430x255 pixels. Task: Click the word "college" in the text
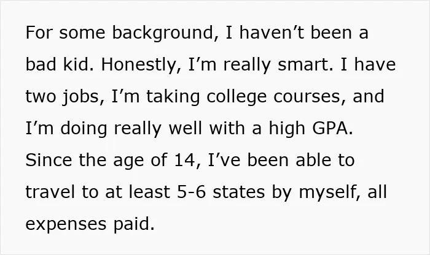[237, 97]
